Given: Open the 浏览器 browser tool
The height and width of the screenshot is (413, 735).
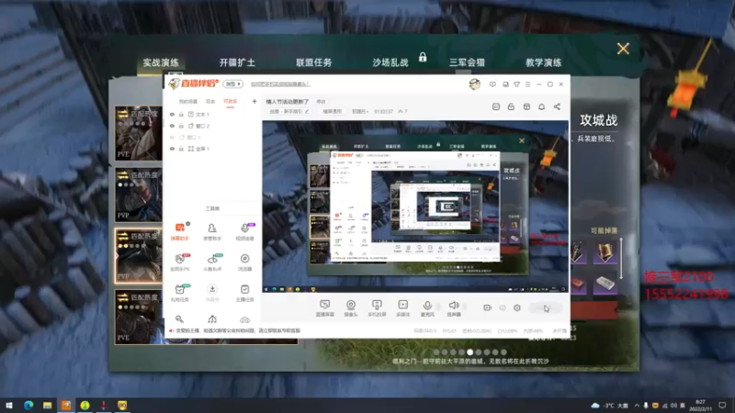Looking at the screenshot, I should (244, 262).
